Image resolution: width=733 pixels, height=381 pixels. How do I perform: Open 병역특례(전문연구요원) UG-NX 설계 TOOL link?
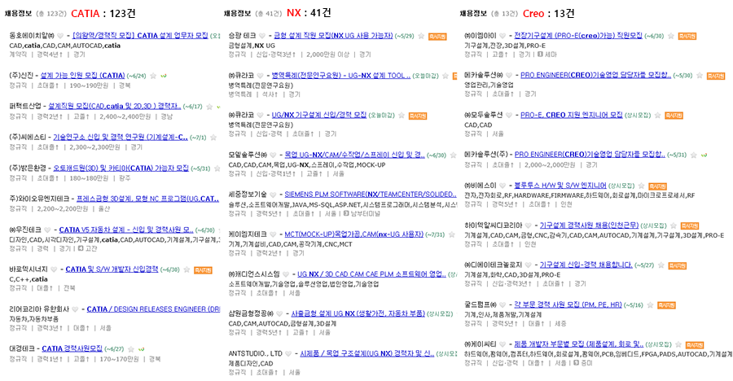[341, 75]
